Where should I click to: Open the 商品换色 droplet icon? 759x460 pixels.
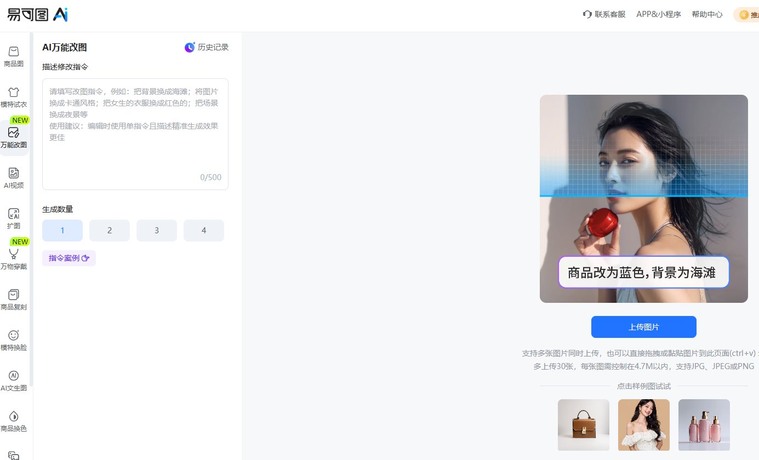coord(14,416)
